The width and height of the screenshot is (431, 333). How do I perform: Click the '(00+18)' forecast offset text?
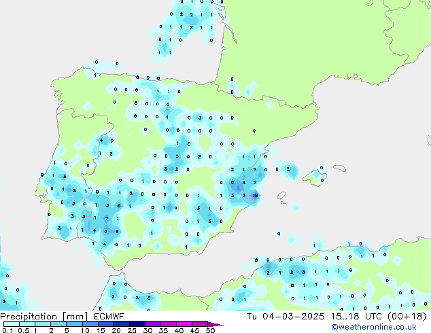tap(407, 317)
